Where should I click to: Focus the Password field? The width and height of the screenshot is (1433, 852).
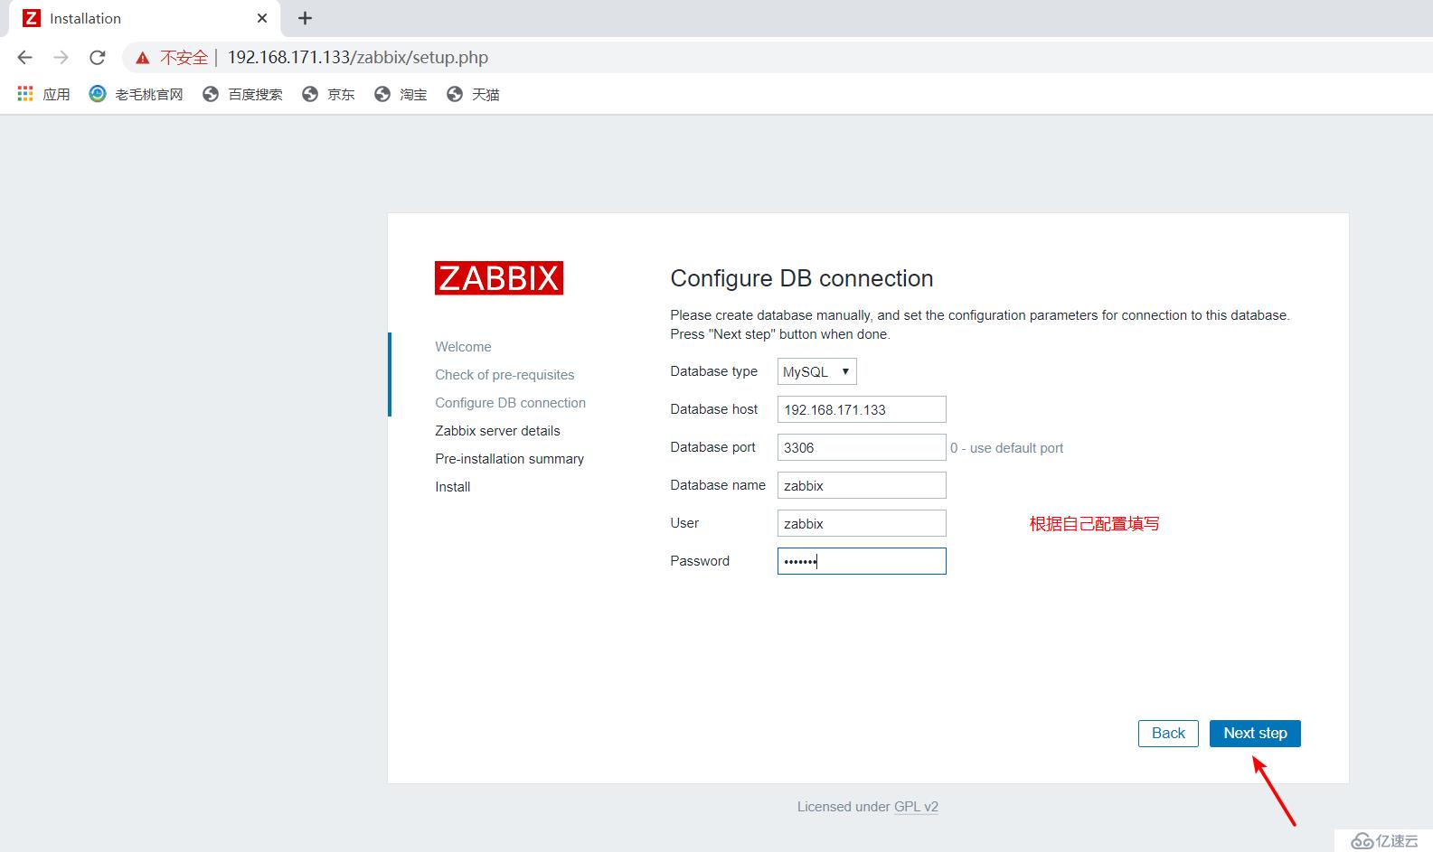[x=862, y=561]
